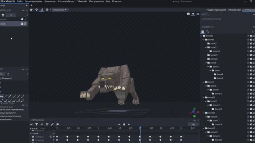The width and height of the screenshot is (255, 143).
Task: Open graph editor in the timeline
Action: 31,124
